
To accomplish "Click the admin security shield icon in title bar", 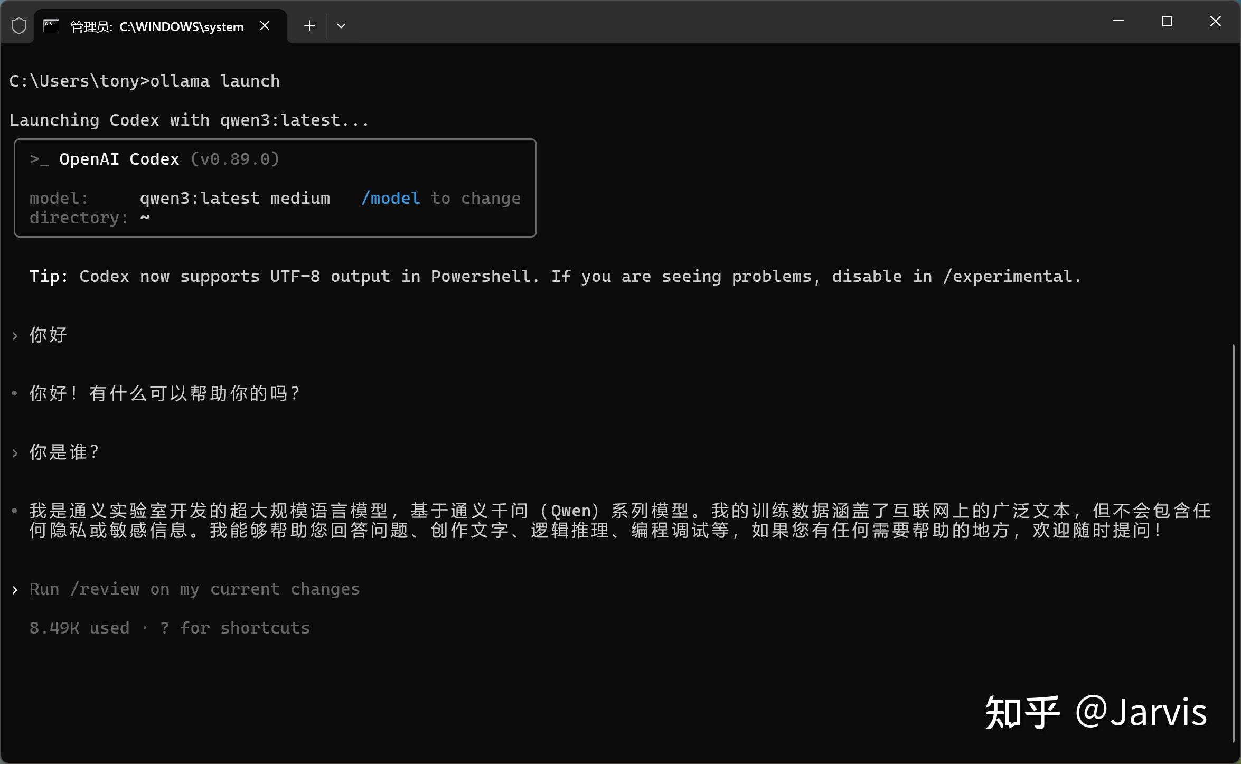I will (x=18, y=25).
